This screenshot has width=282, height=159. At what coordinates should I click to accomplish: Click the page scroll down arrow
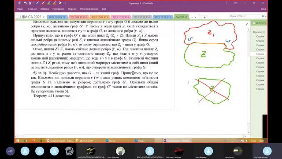point(249,133)
